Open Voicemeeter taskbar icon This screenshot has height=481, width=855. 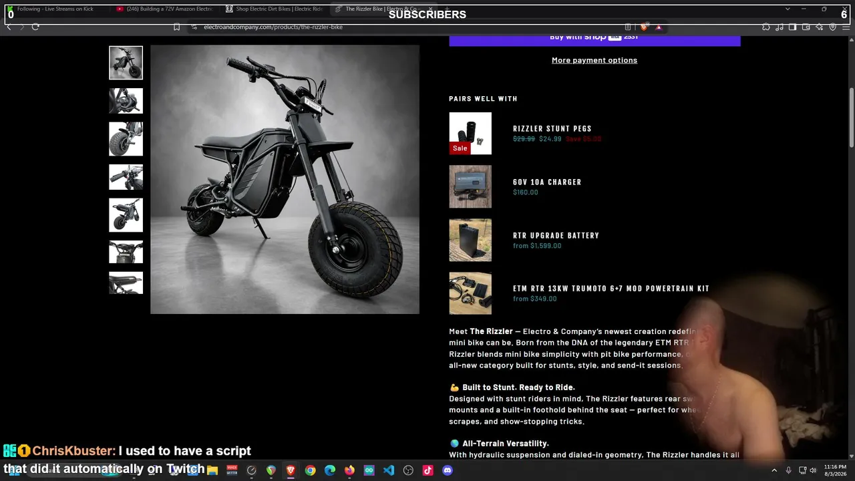tap(232, 470)
